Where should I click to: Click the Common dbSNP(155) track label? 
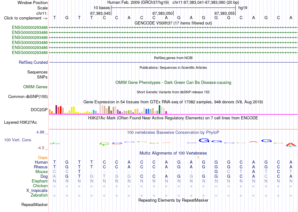point(28,97)
